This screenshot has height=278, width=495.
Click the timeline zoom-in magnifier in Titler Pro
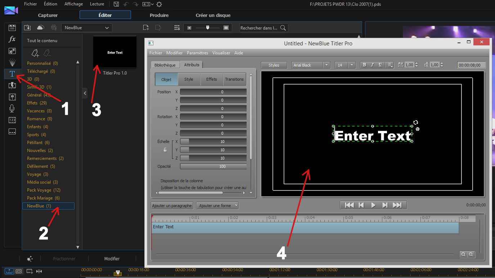pos(471,254)
